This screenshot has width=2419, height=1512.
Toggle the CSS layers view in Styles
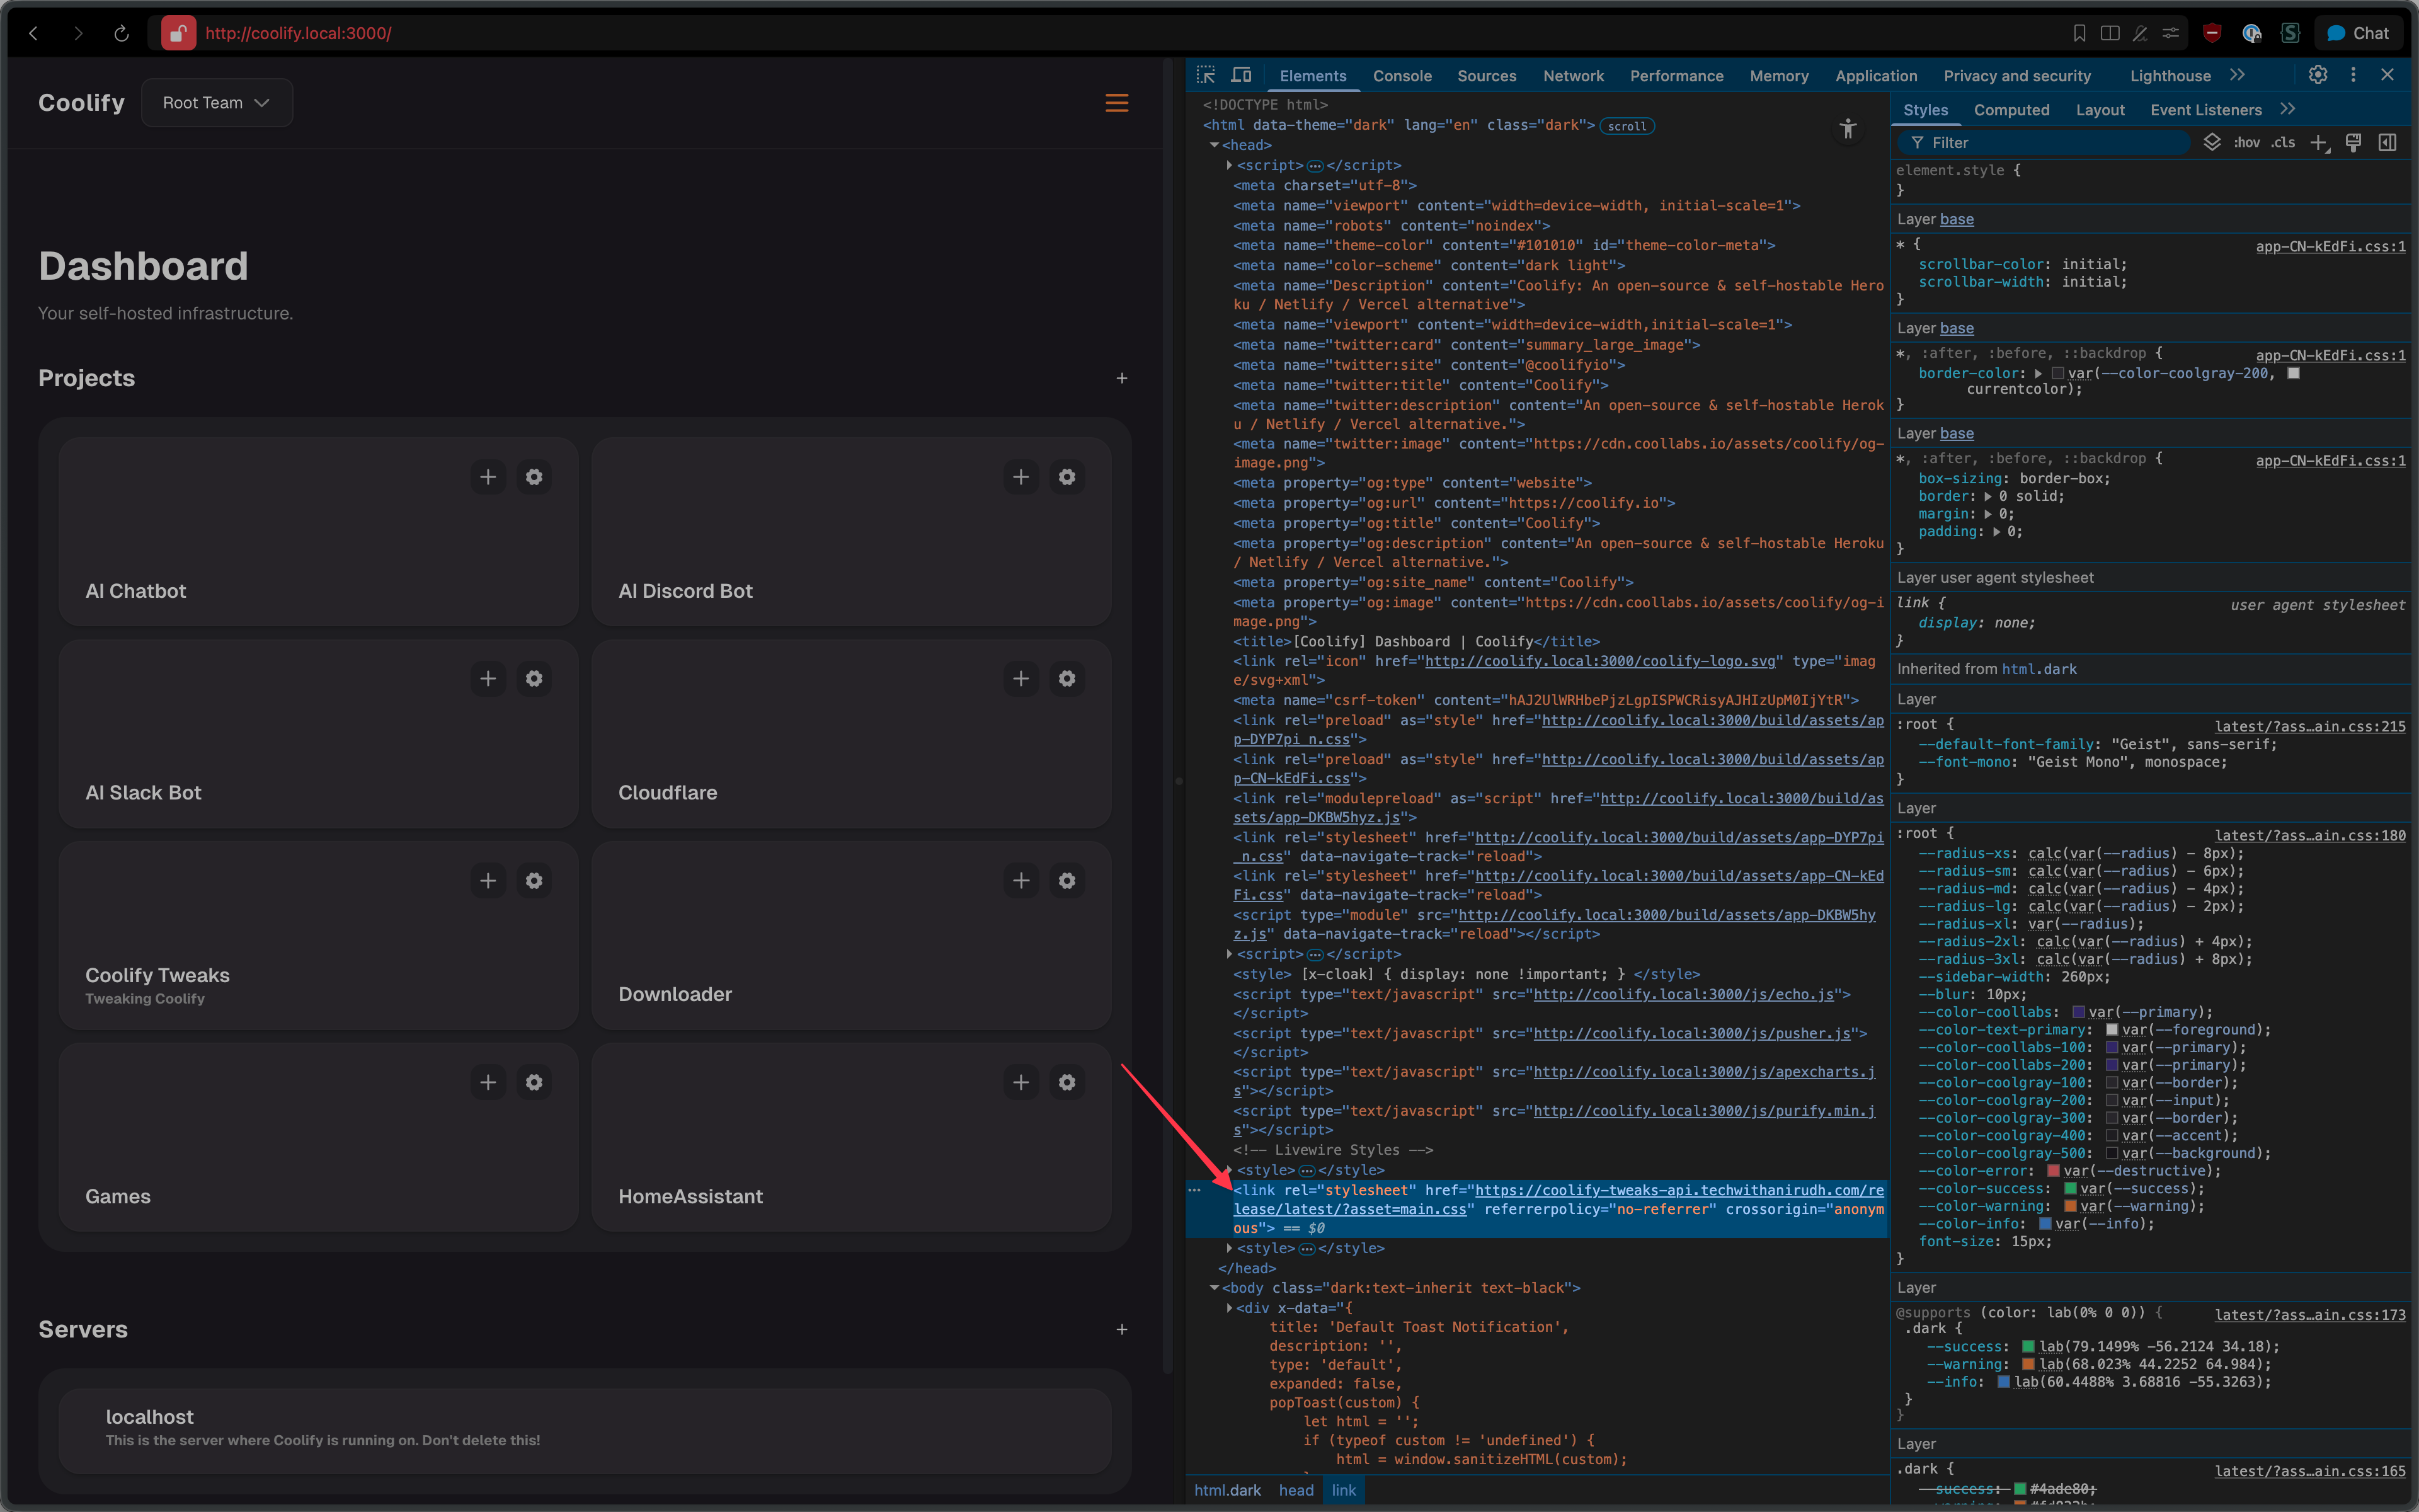point(2212,142)
